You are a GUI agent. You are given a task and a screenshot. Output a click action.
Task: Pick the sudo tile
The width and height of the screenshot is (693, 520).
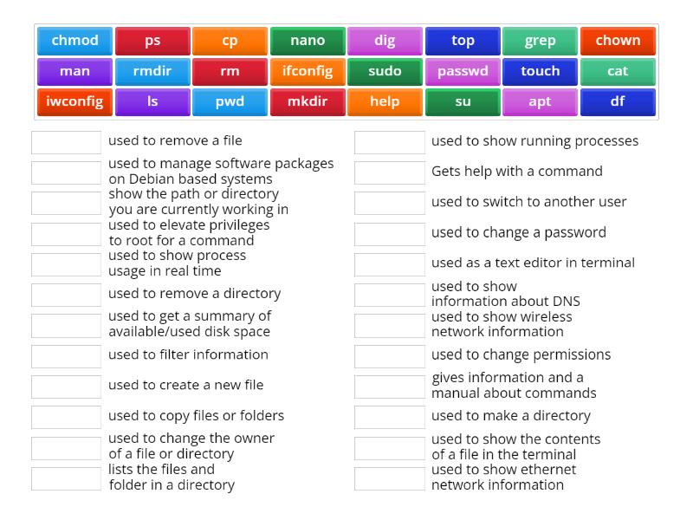pyautogui.click(x=385, y=71)
